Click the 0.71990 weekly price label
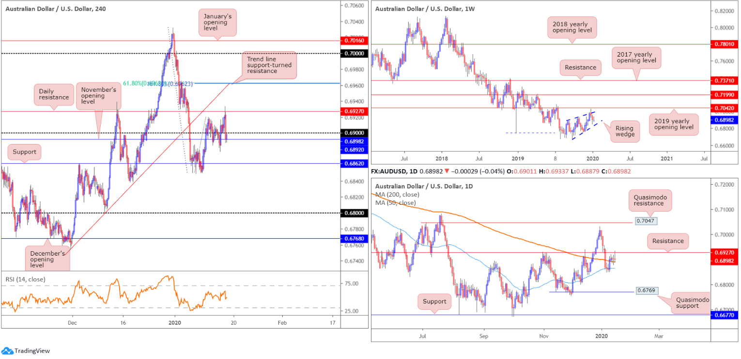The image size is (741, 359). 725,95
